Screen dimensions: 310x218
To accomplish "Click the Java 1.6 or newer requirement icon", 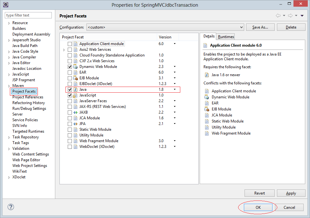I will tap(207, 75).
